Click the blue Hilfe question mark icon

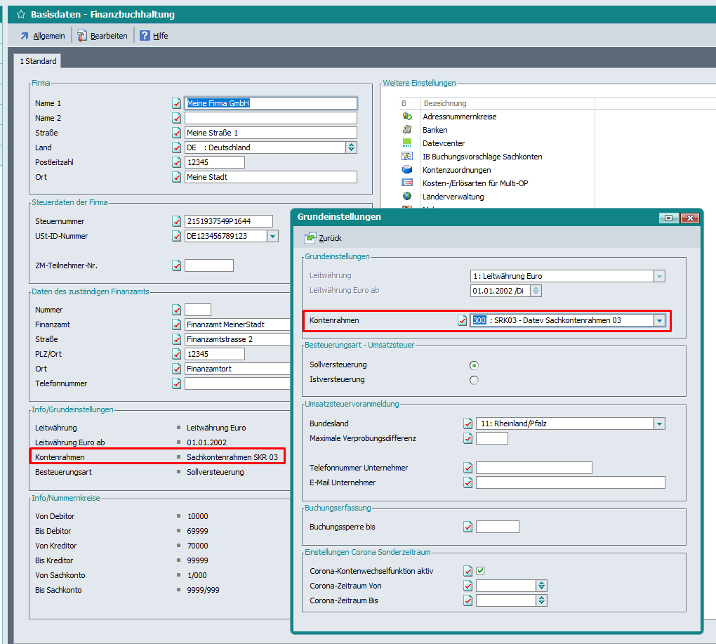[145, 36]
